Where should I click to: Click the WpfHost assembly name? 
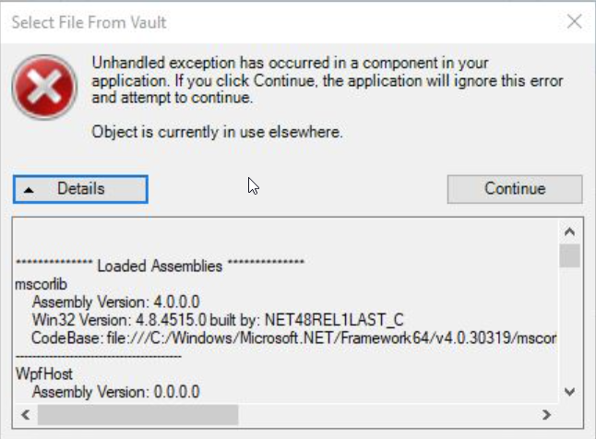pos(42,374)
